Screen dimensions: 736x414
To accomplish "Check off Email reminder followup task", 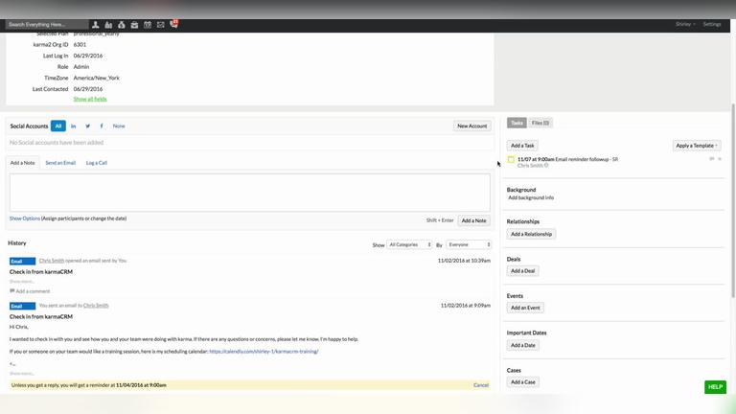I will pyautogui.click(x=511, y=160).
